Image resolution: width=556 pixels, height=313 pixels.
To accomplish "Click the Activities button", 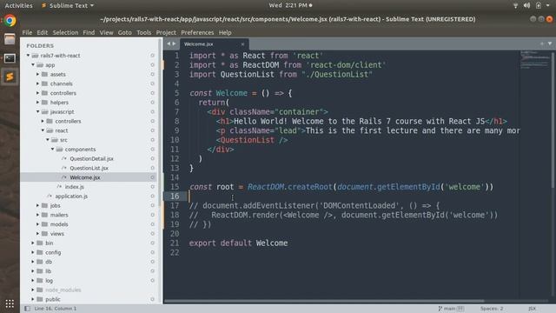I will click(18, 5).
